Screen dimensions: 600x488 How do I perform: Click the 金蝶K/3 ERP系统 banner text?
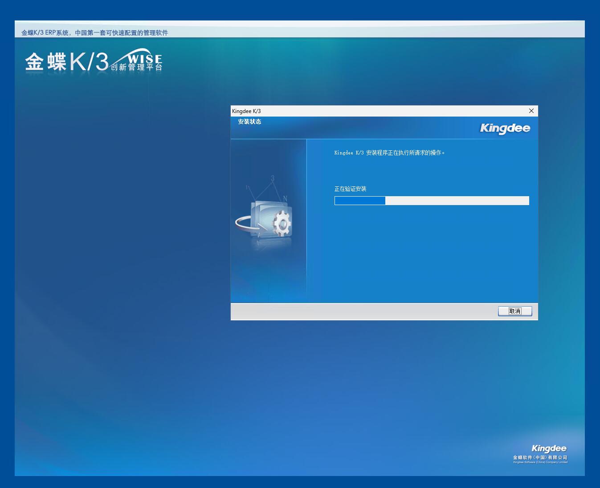tap(95, 32)
